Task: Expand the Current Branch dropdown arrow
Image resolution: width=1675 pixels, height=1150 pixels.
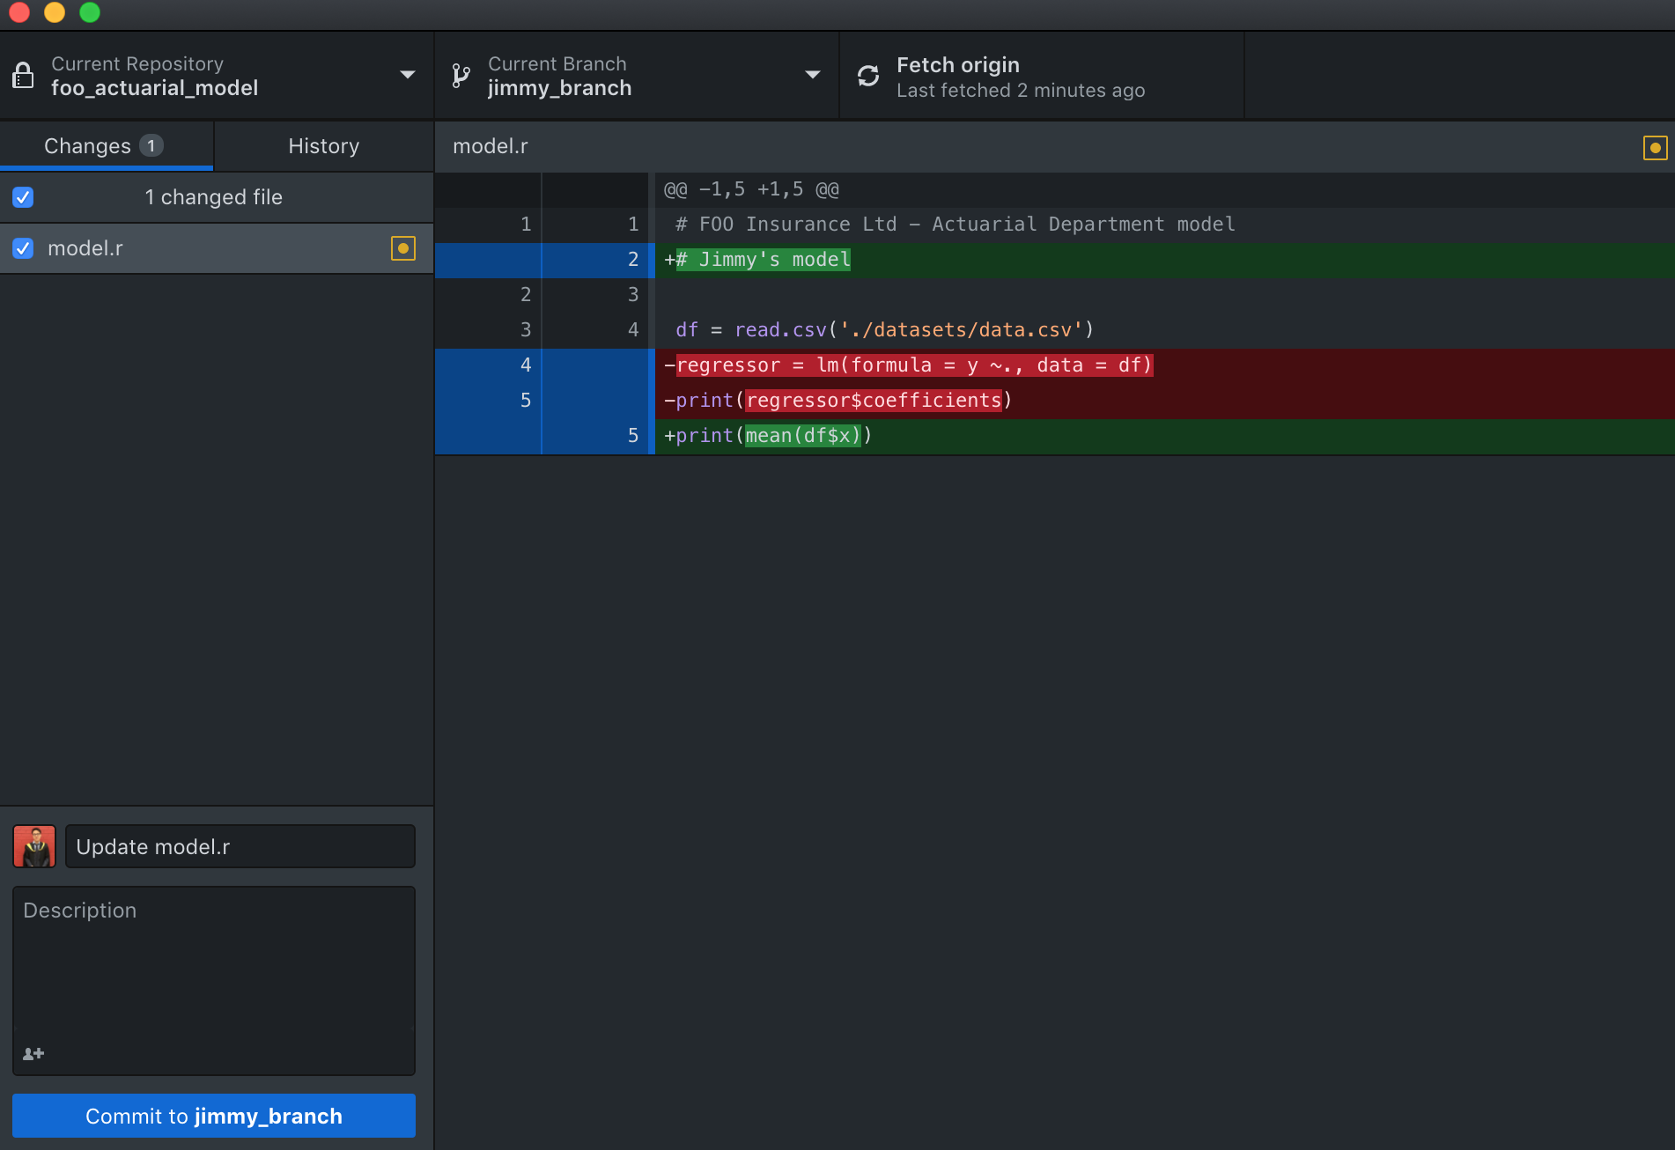Action: click(x=812, y=76)
